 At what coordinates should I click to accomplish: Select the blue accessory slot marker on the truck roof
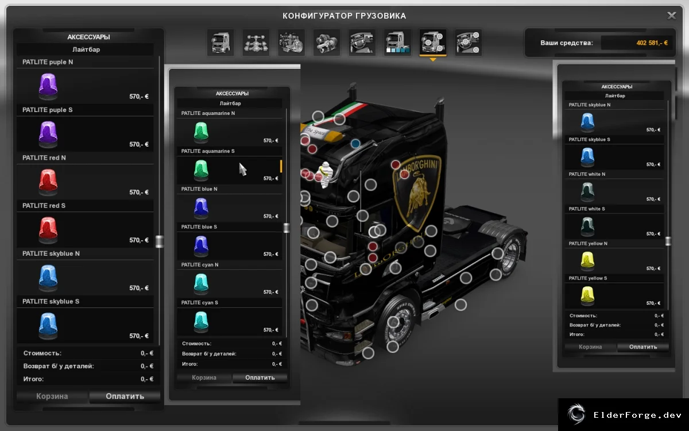[355, 143]
